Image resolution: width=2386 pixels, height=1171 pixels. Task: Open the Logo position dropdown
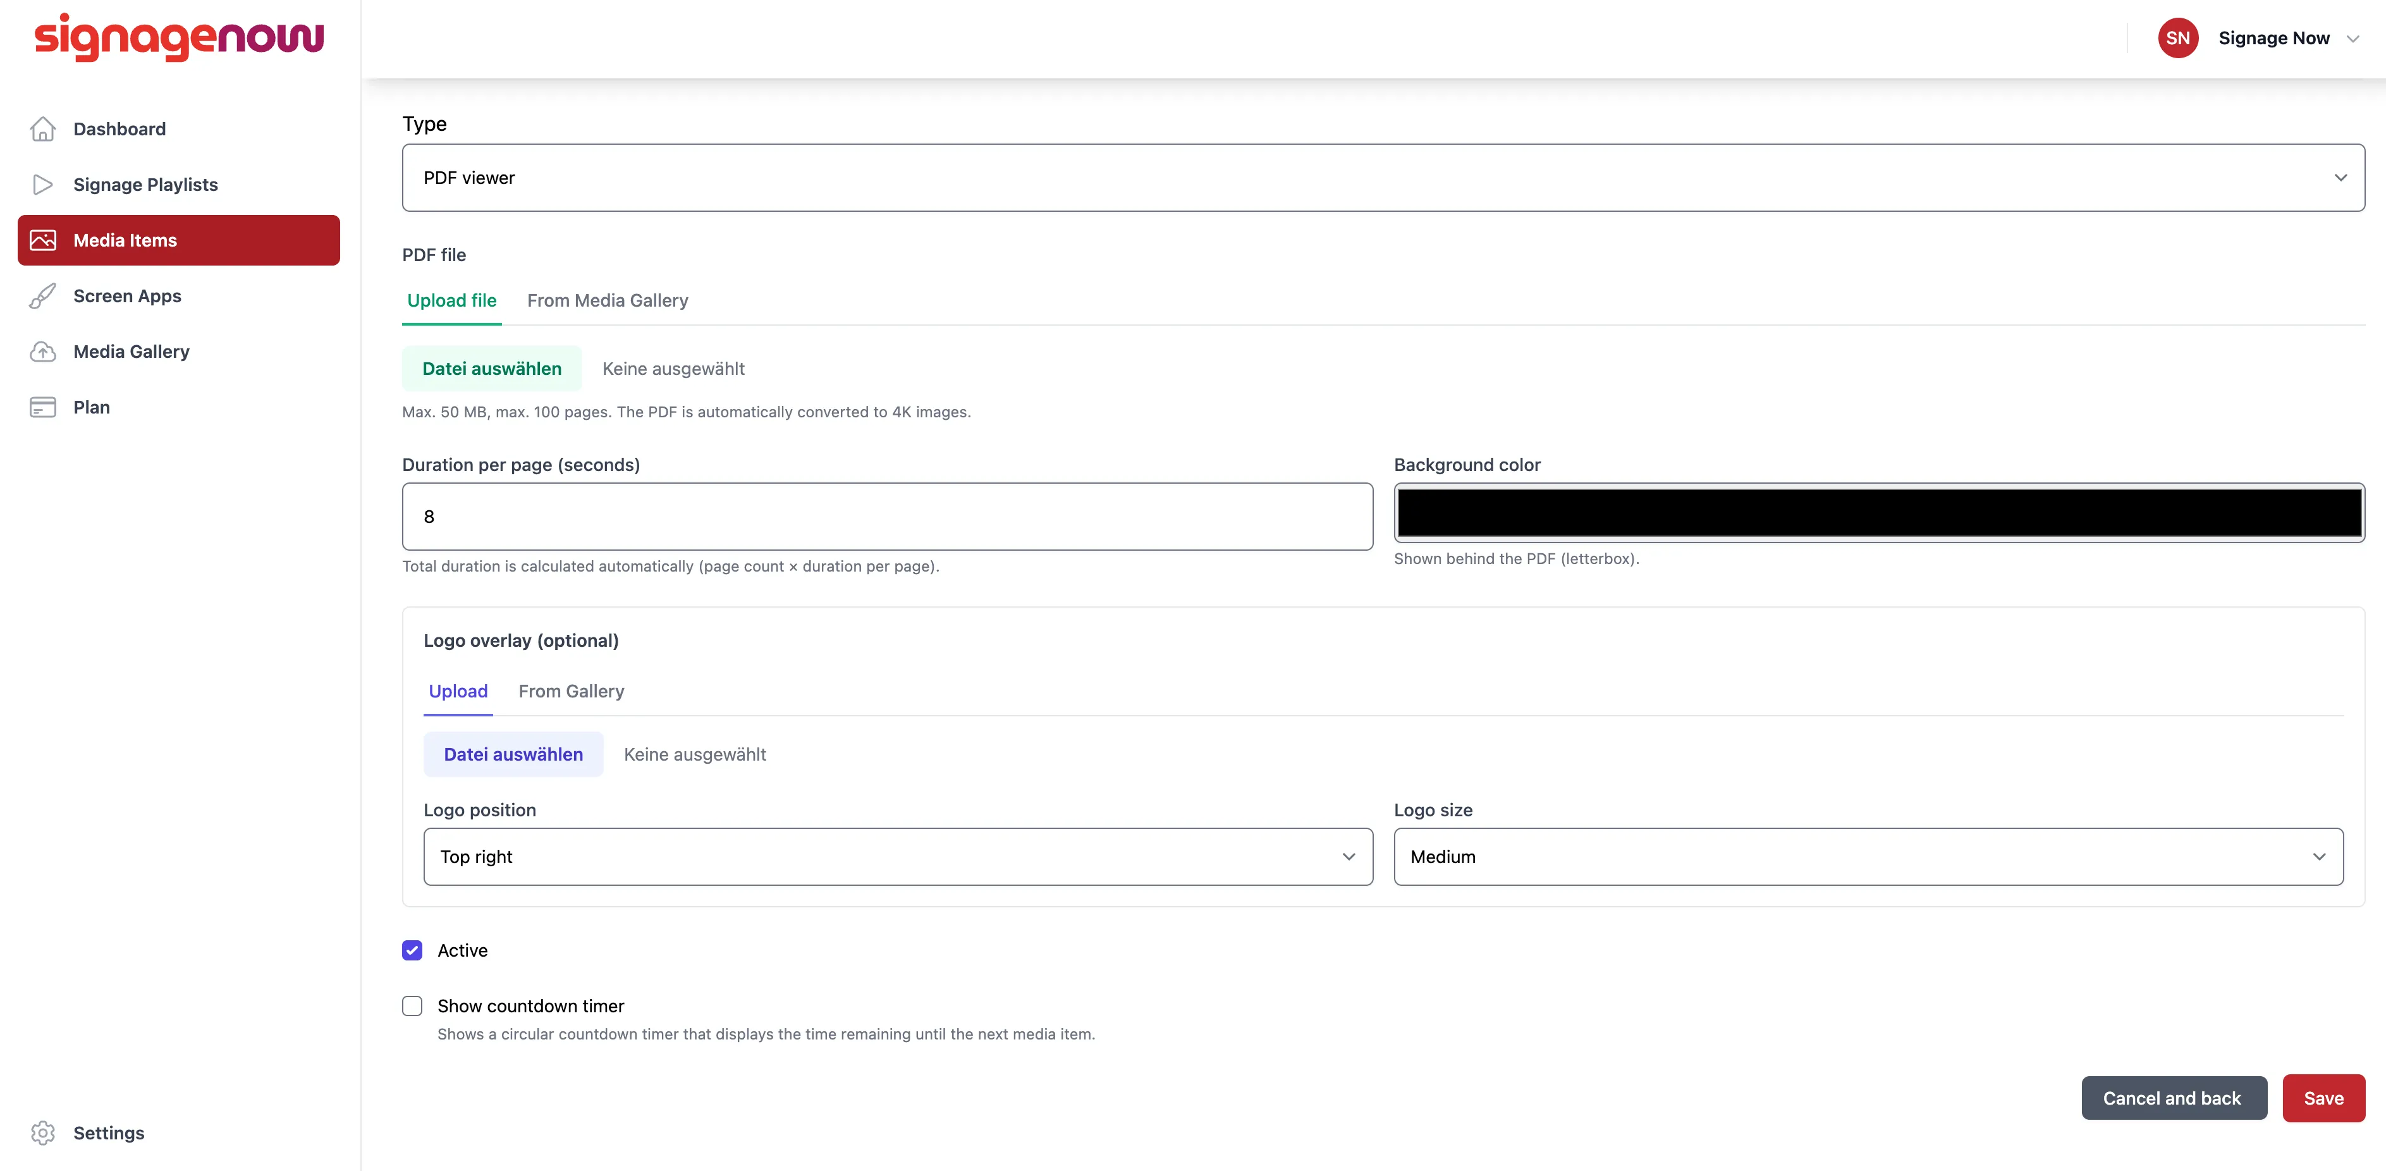[898, 856]
